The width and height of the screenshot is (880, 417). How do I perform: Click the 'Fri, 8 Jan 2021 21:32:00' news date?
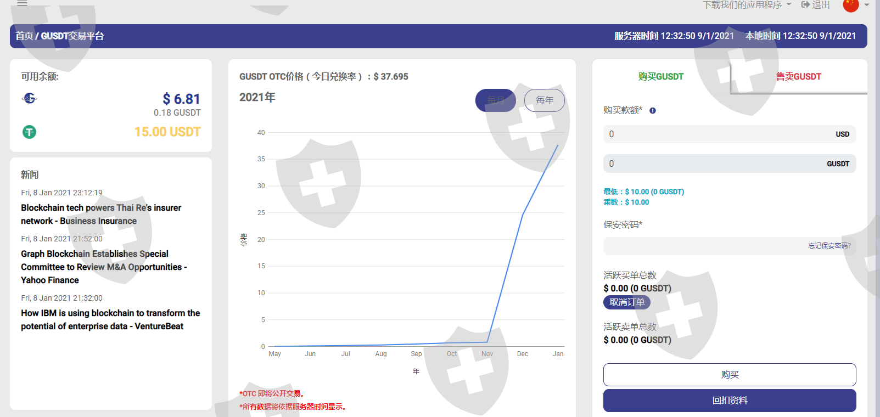pyautogui.click(x=62, y=298)
